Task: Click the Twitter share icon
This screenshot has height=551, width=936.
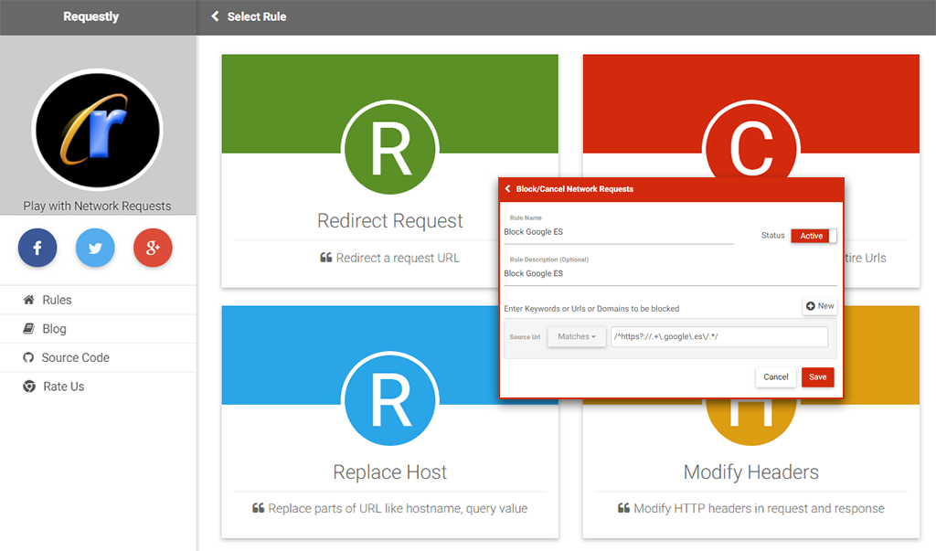Action: (x=95, y=248)
